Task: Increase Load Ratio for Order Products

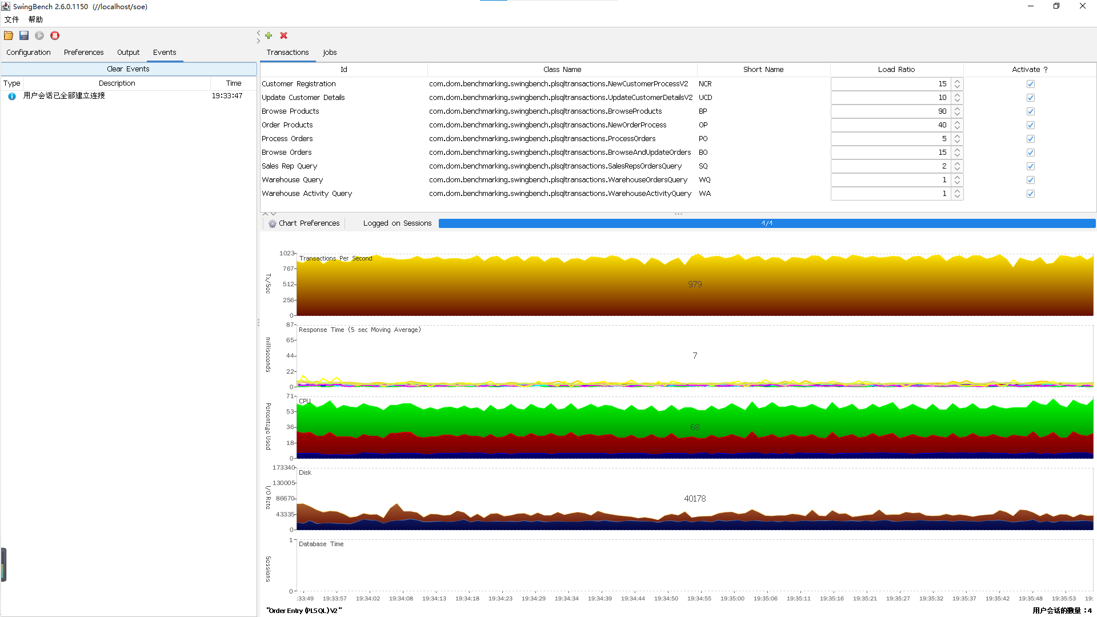Action: coord(958,122)
